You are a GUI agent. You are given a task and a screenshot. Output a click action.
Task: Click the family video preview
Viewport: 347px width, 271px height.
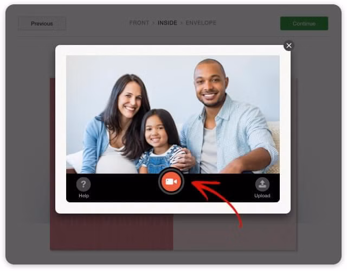click(x=173, y=114)
